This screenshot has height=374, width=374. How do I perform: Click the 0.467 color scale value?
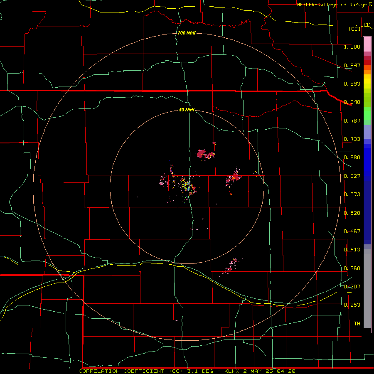[x=352, y=231]
